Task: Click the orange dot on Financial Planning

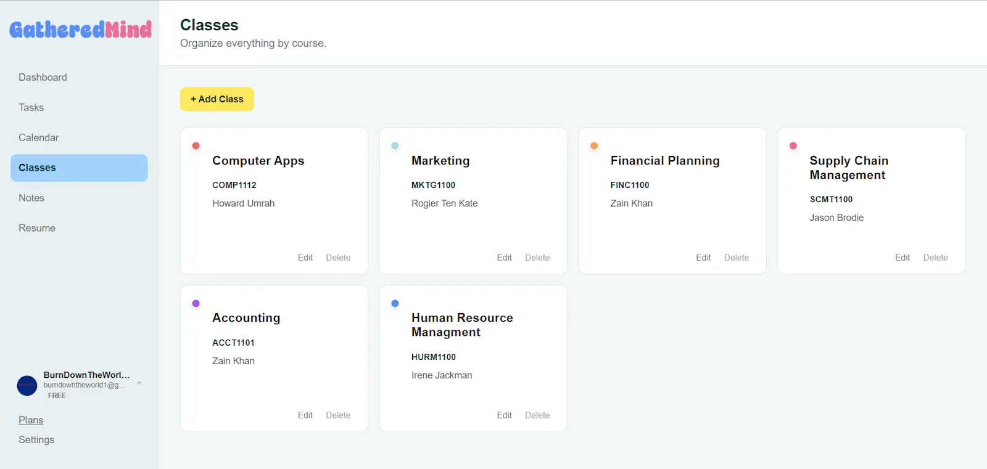Action: [594, 146]
